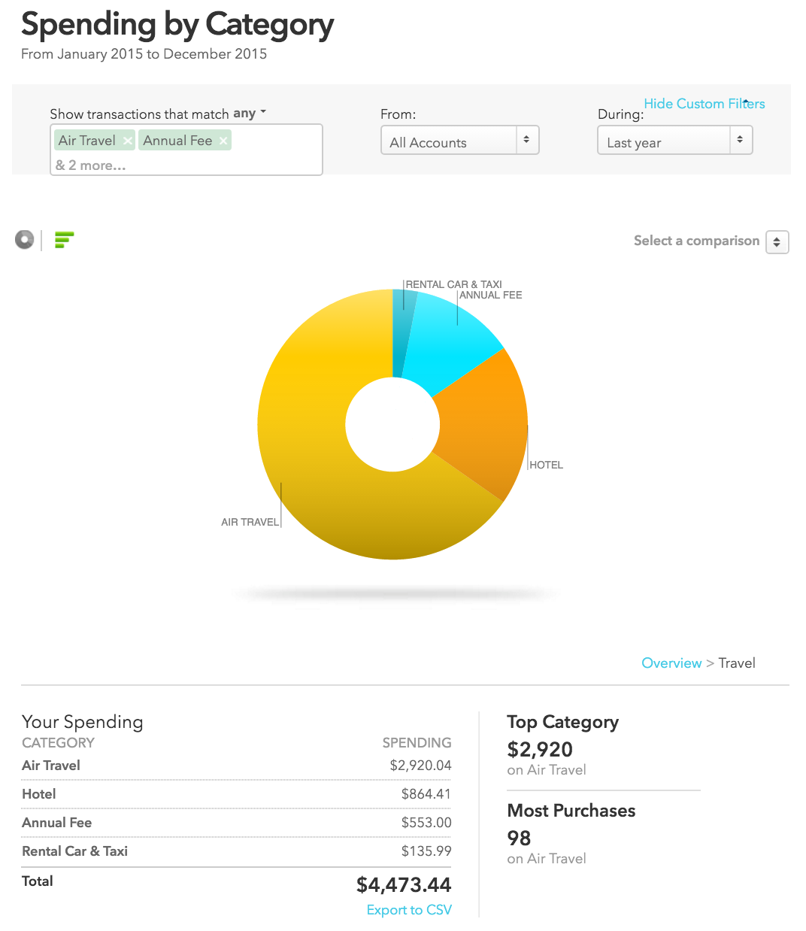
Task: Export spending data to CSV
Action: (x=408, y=909)
